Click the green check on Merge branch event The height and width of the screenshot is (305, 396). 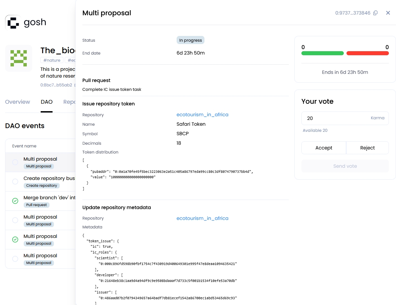15,201
